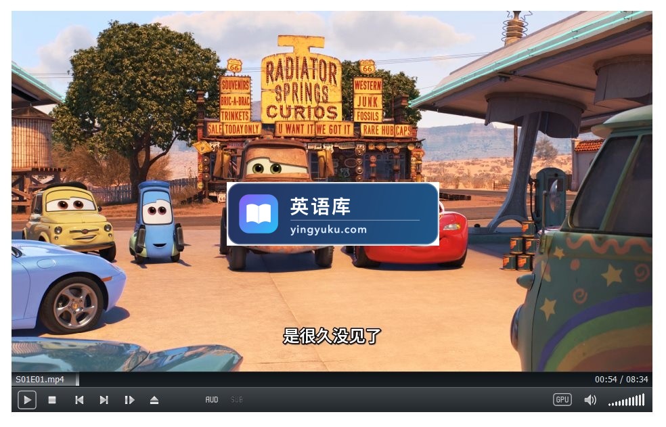The width and height of the screenshot is (666, 427).
Task: Step forward one frame
Action: 129,400
